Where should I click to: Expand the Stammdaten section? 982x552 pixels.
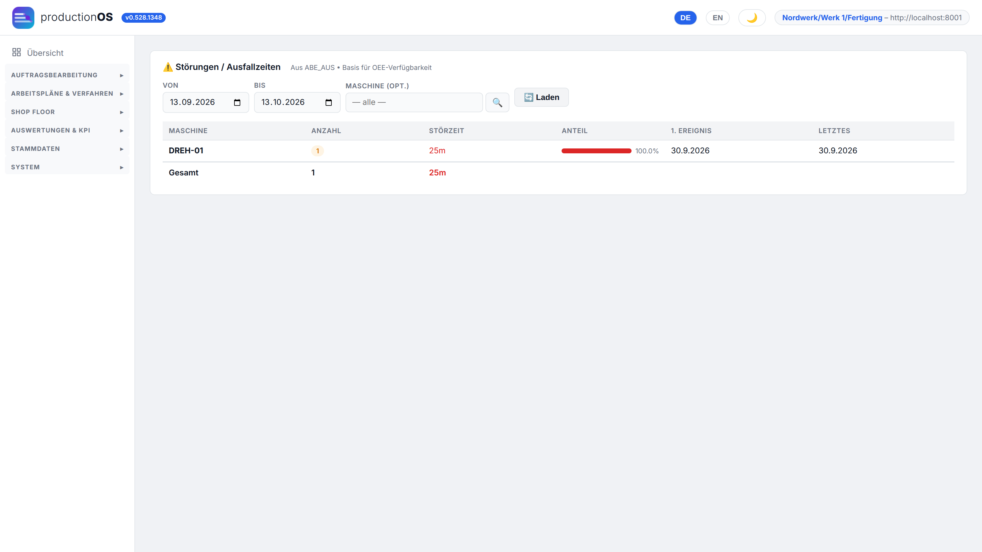pos(67,148)
